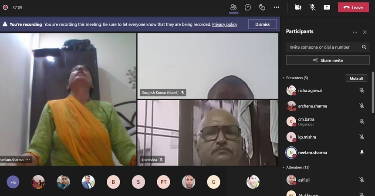
Task: Click microphone icon next to neelam.sharma
Action: coord(361,152)
